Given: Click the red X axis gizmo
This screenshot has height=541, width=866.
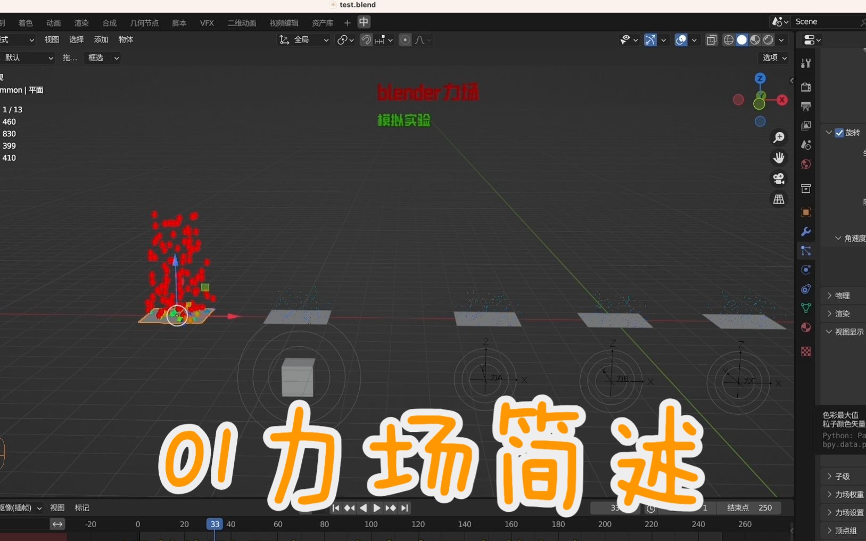Looking at the screenshot, I should point(782,100).
